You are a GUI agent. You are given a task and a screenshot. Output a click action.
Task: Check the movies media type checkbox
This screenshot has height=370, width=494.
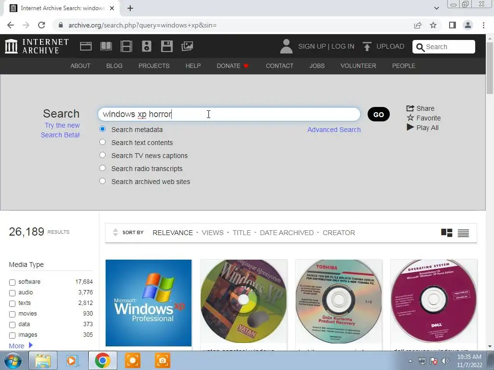[x=12, y=314]
